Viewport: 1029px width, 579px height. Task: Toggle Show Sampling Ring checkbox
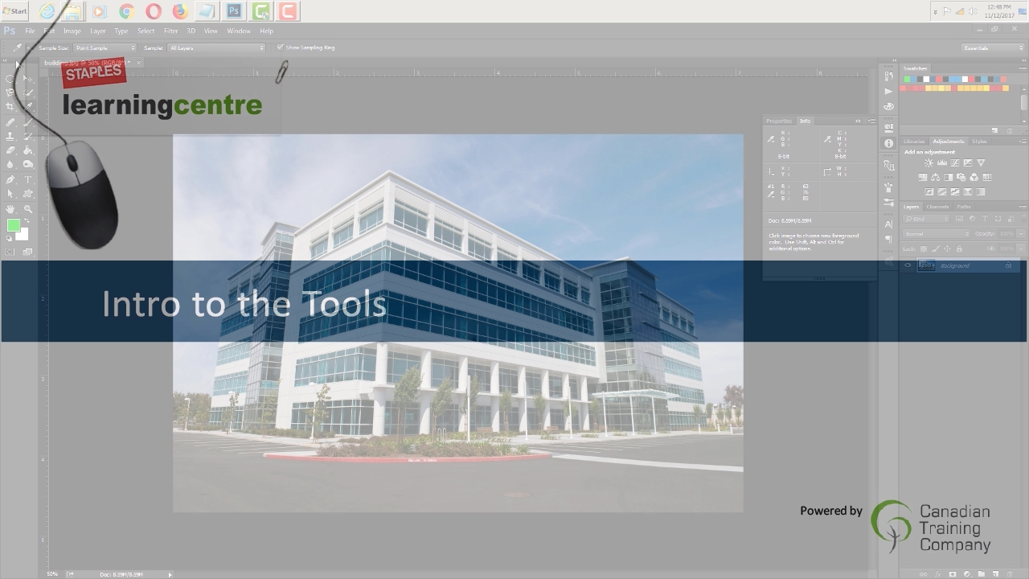coord(280,47)
